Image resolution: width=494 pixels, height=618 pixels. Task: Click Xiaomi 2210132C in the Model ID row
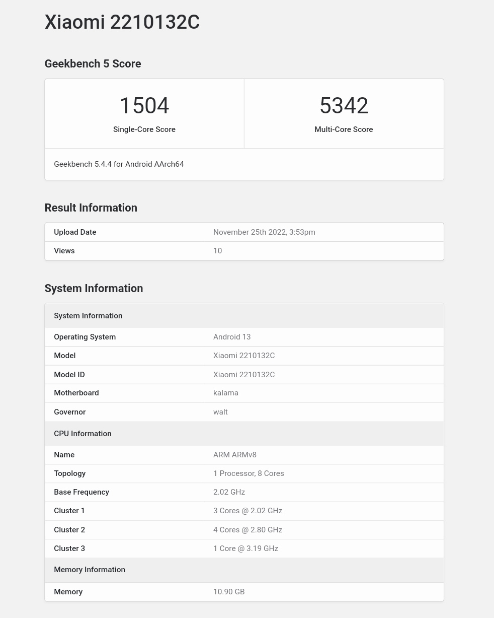tap(244, 375)
